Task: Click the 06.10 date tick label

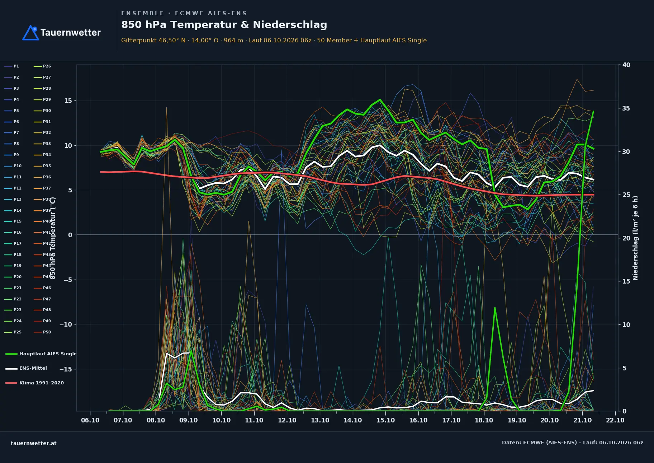Action: coord(90,420)
